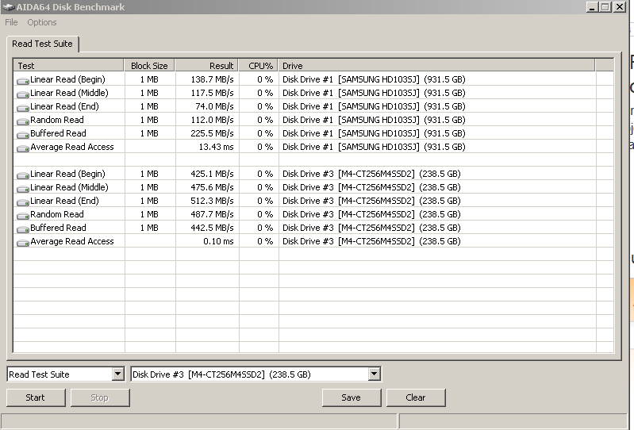Select the 138.7 MB/s result cell

[x=213, y=79]
